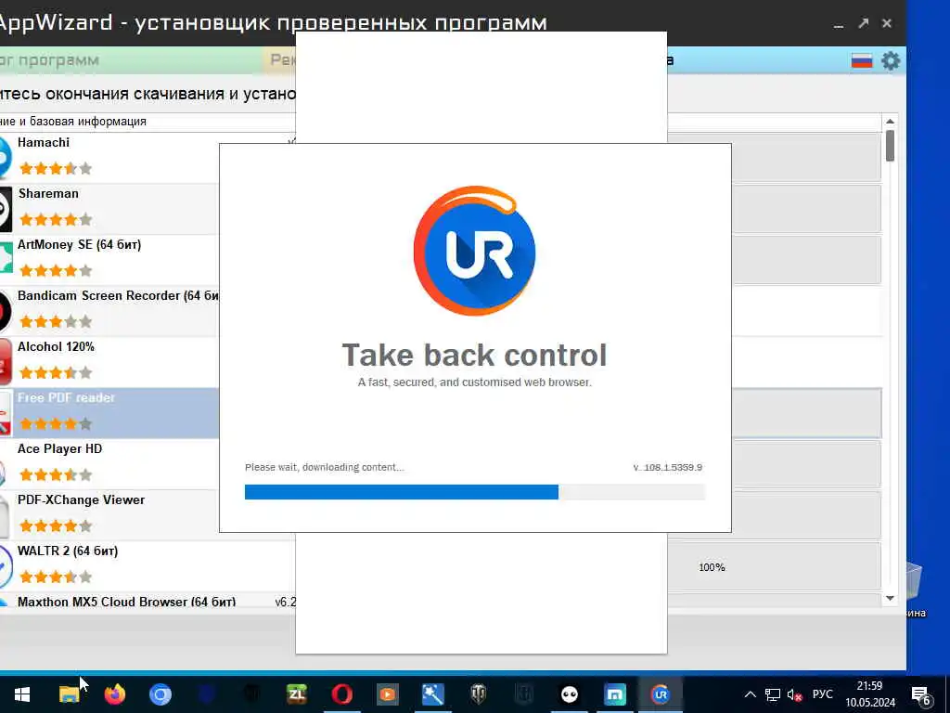The image size is (950, 713).
Task: Select the Shareman program row
Action: point(109,209)
